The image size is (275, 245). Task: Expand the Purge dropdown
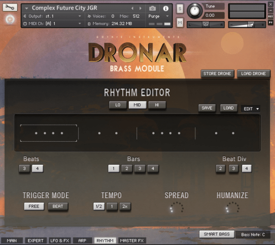pos(159,16)
